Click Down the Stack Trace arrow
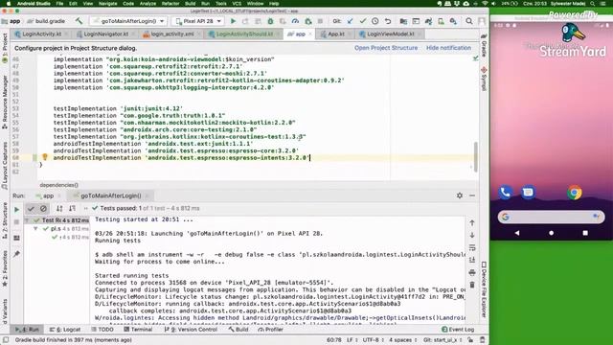The height and width of the screenshot is (345, 613). click(472, 235)
